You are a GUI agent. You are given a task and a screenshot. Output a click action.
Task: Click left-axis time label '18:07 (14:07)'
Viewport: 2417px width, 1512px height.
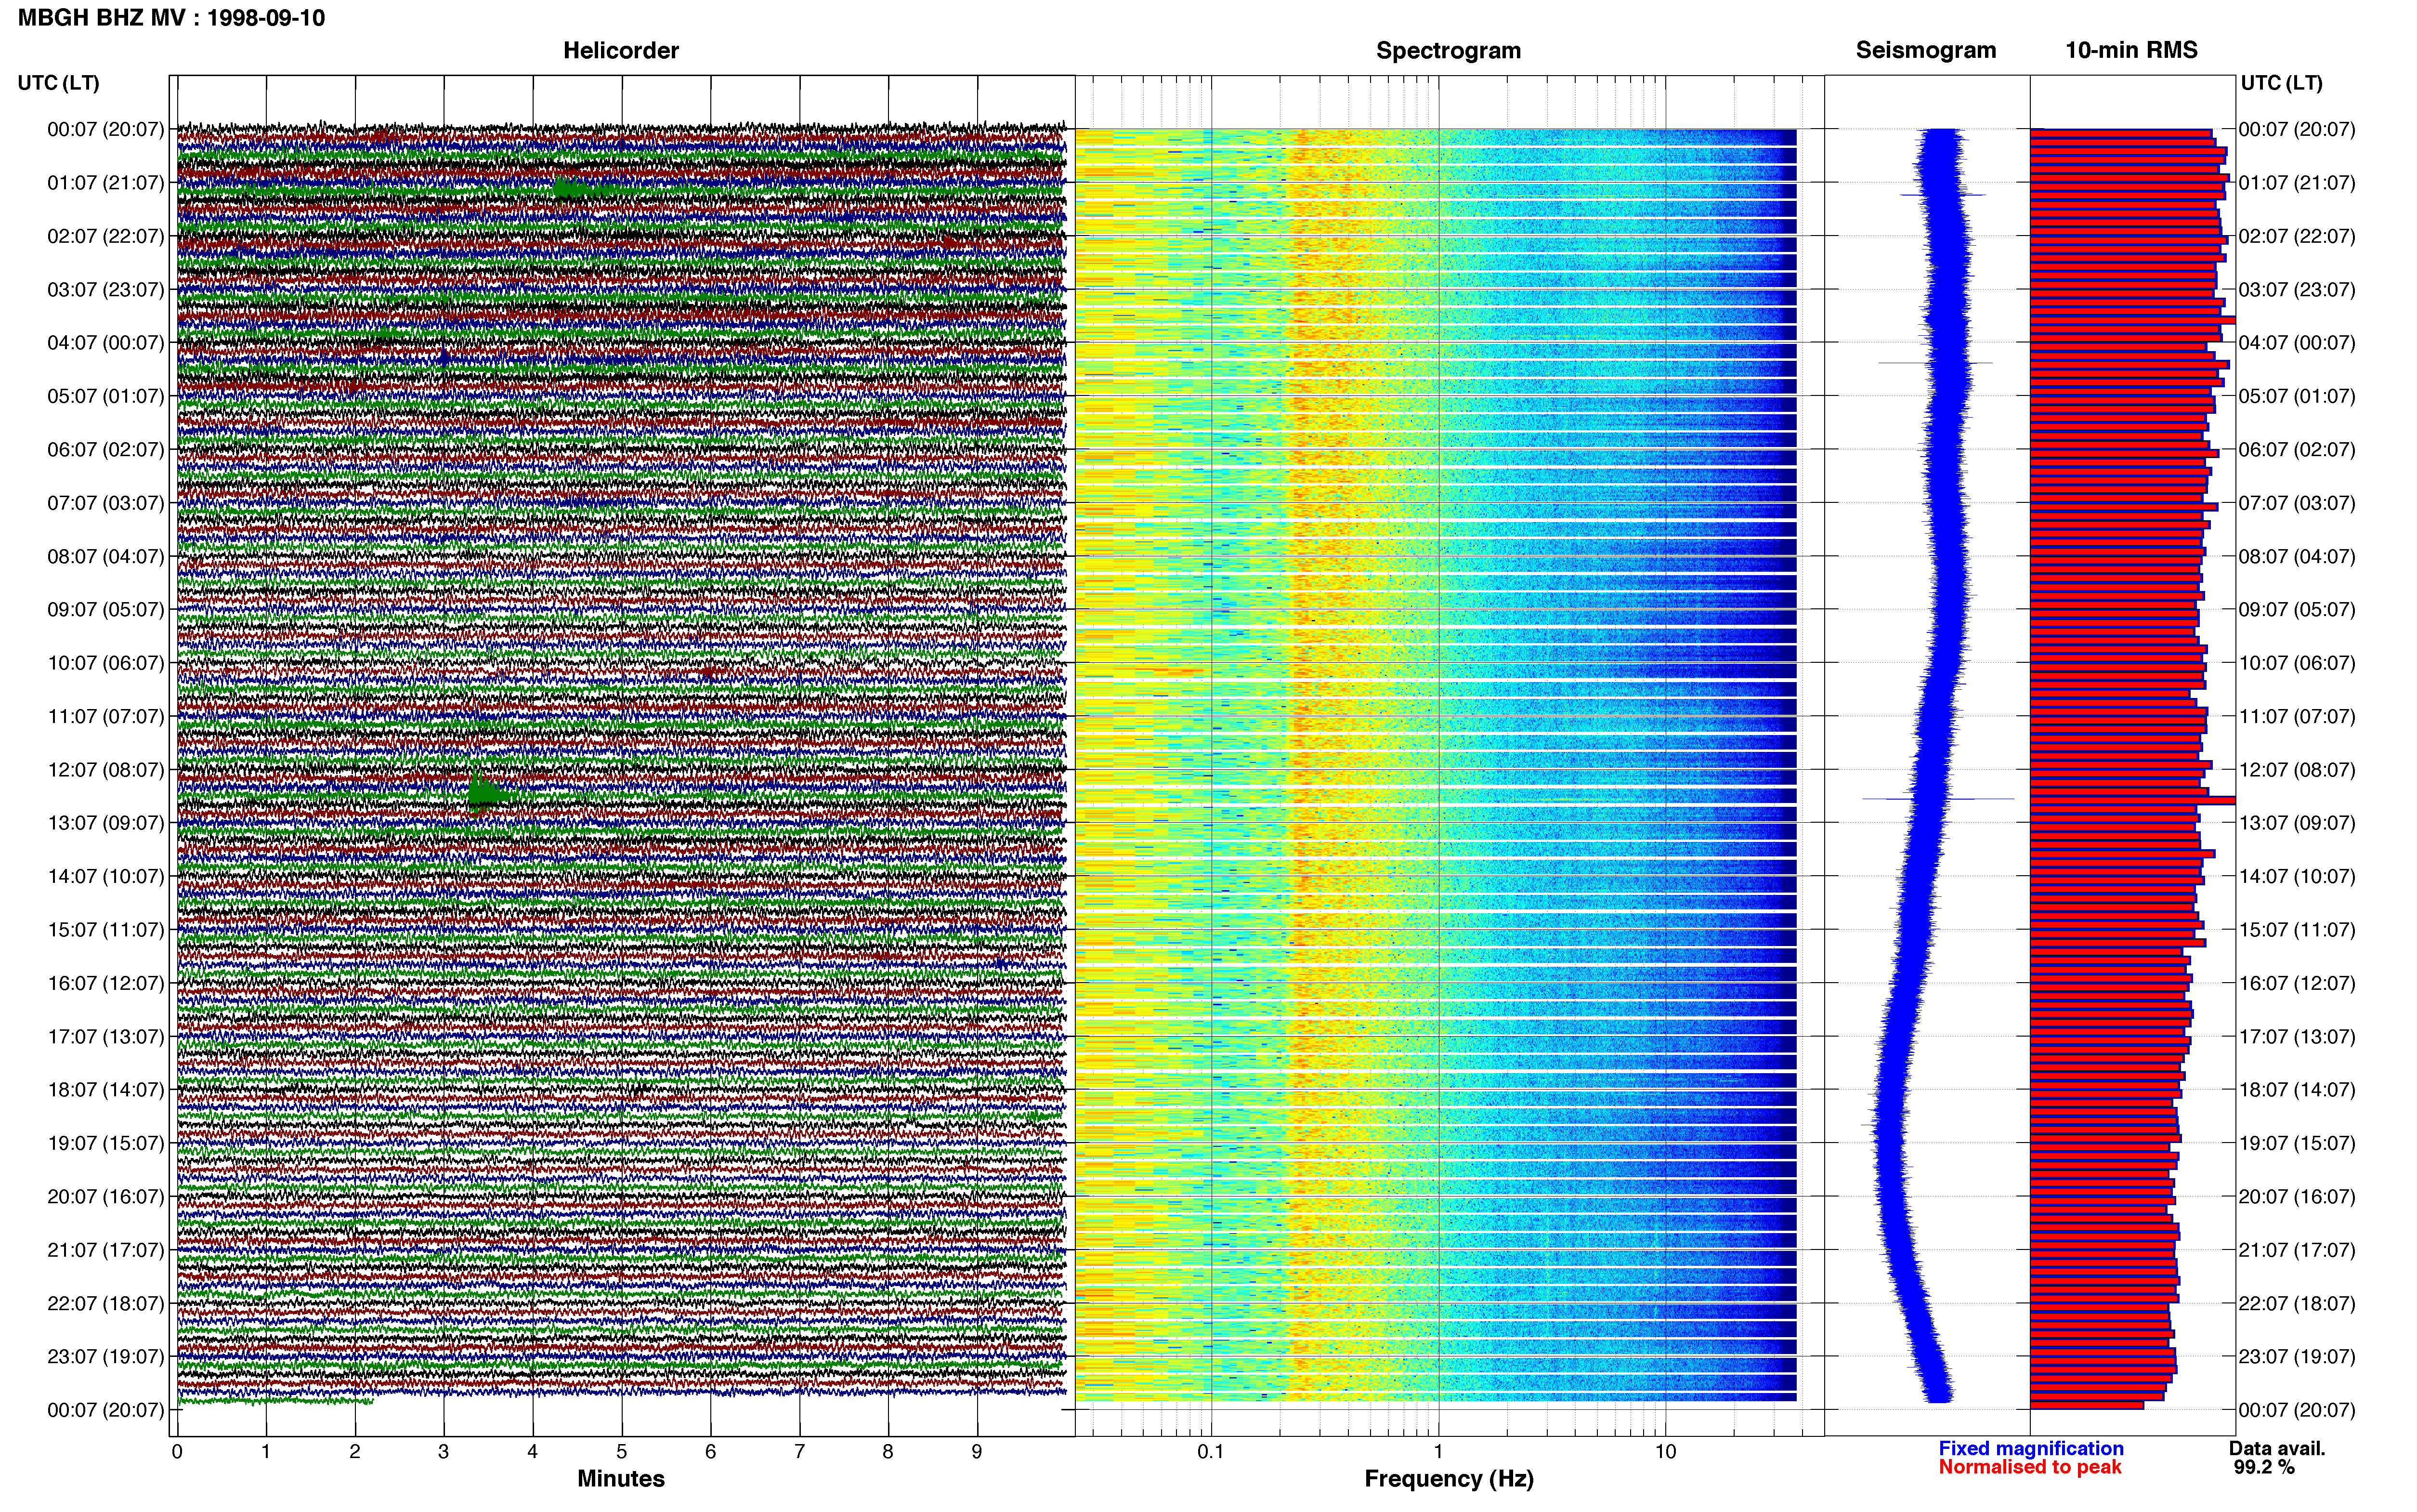(x=105, y=1090)
